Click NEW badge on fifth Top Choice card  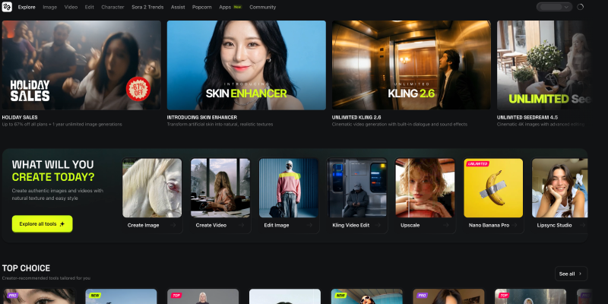pos(340,295)
